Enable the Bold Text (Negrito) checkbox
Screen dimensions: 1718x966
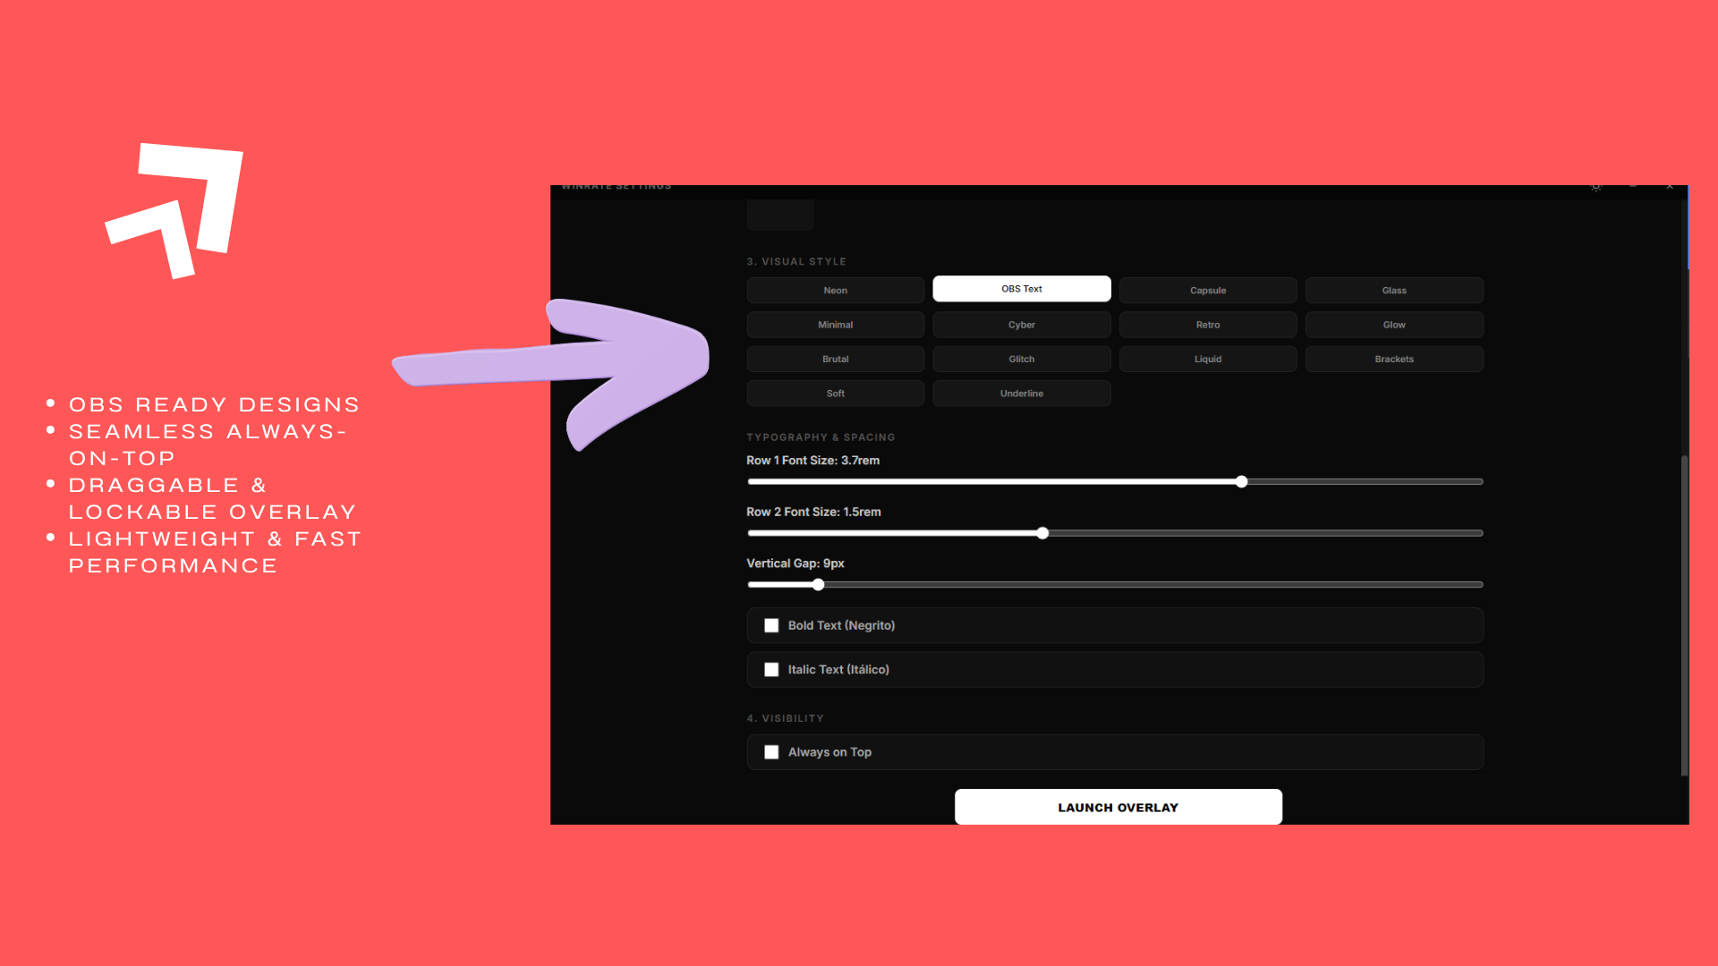pyautogui.click(x=771, y=625)
